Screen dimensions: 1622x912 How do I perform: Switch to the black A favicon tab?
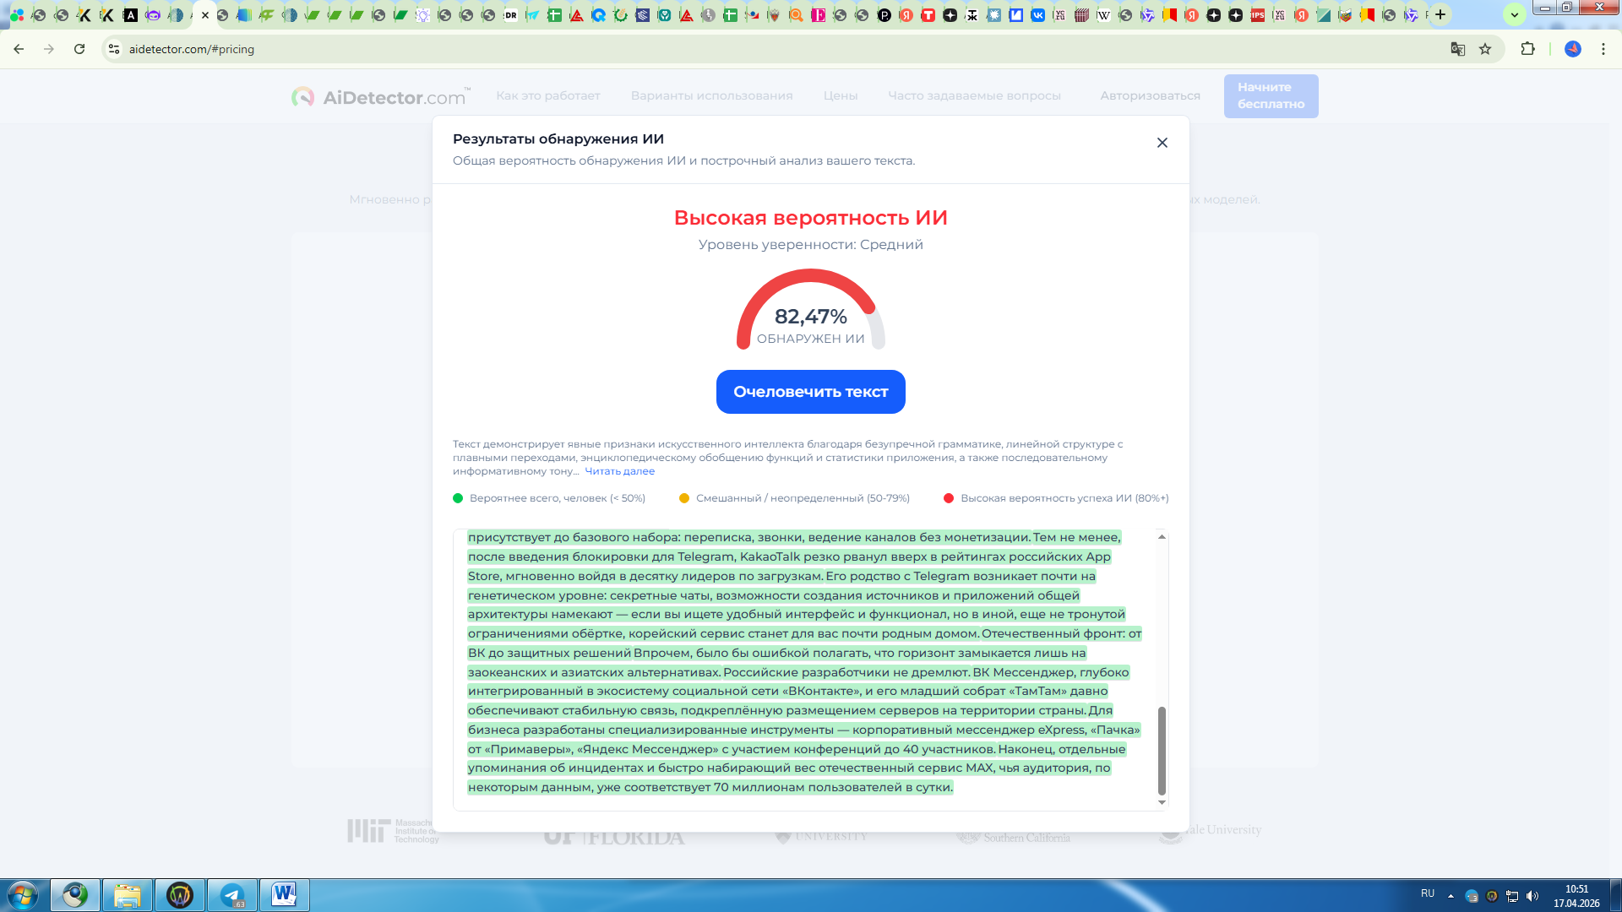[130, 15]
